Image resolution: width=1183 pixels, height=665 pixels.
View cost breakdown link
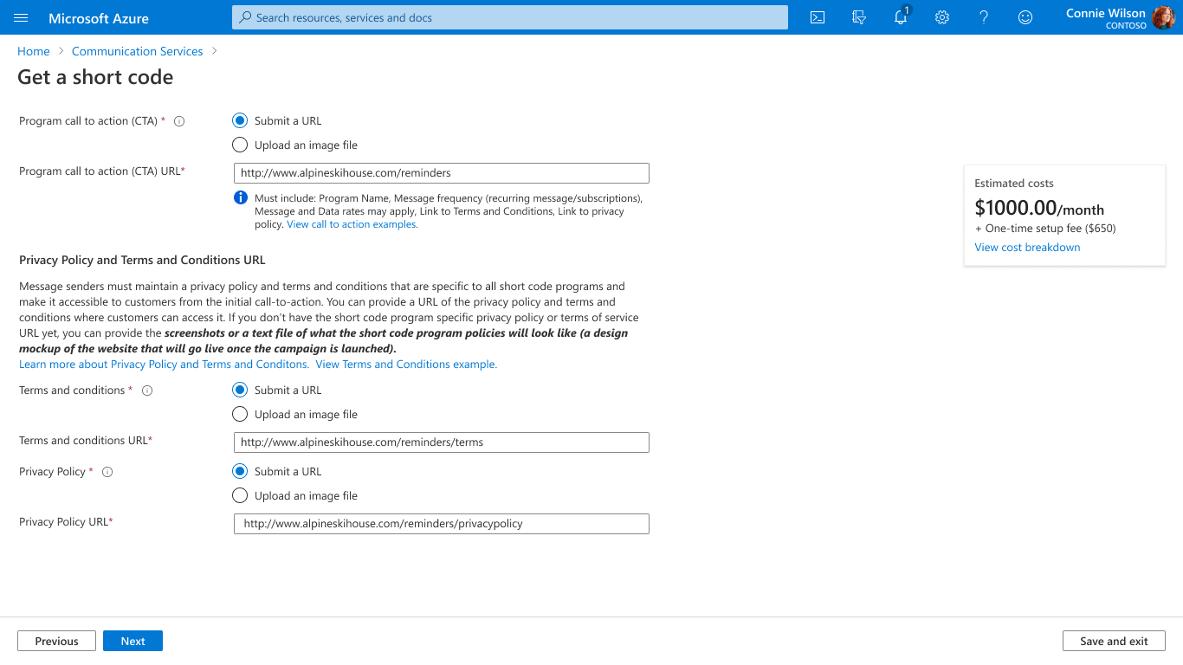click(1027, 247)
